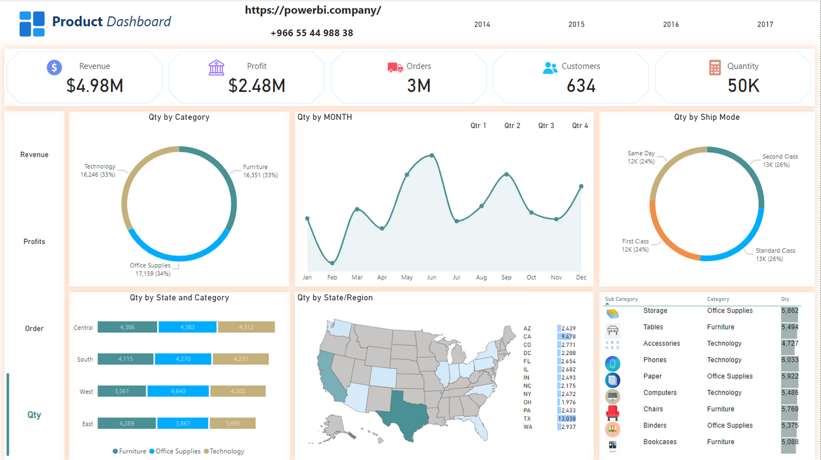
Task: Click the red Chairs sub-category icon
Action: [612, 411]
